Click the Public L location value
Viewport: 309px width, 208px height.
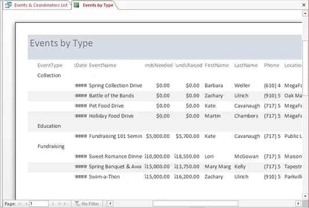[x=293, y=136]
